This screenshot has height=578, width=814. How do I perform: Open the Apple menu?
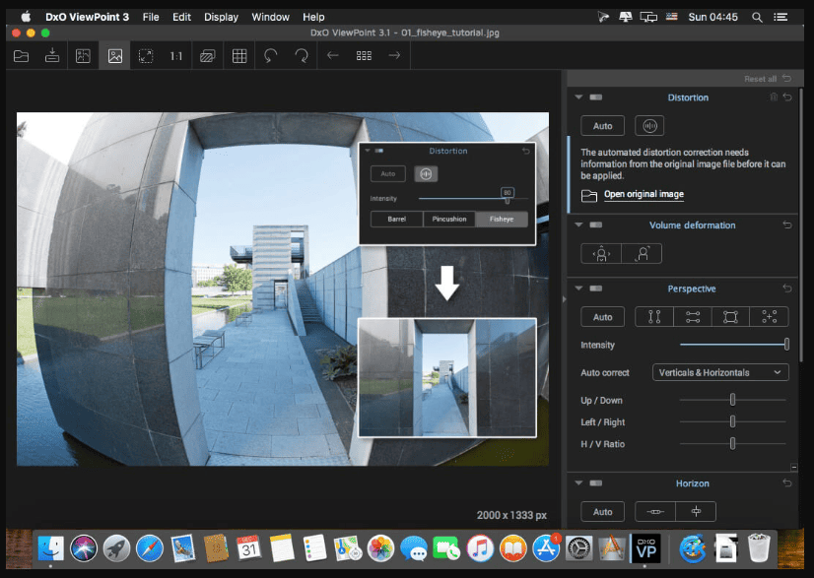(x=26, y=17)
